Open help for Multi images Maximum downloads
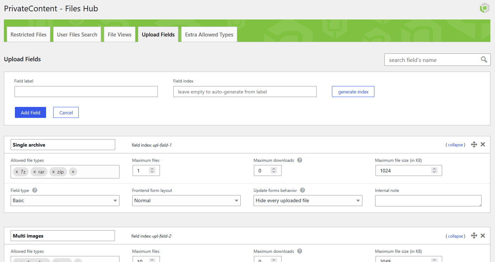 (x=300, y=251)
